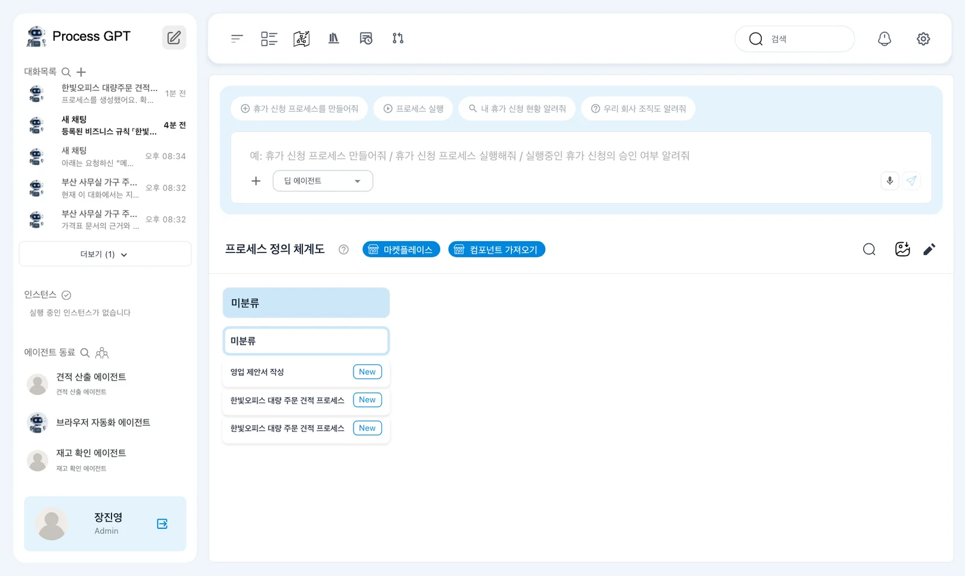Focus the 검색 search field
The image size is (965, 576).
click(x=794, y=39)
